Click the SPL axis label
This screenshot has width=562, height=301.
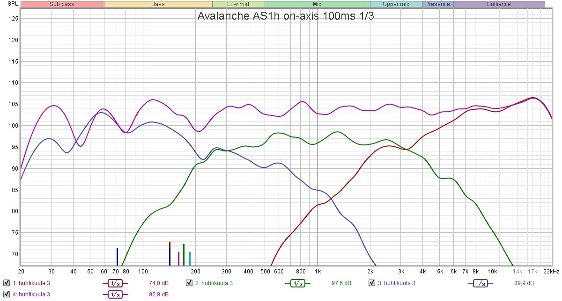coord(13,4)
